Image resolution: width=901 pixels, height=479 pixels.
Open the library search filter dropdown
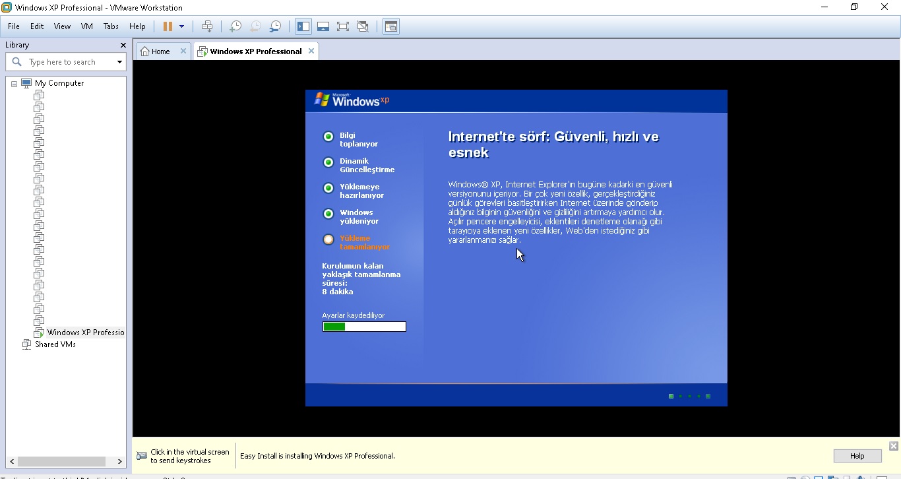tap(119, 62)
